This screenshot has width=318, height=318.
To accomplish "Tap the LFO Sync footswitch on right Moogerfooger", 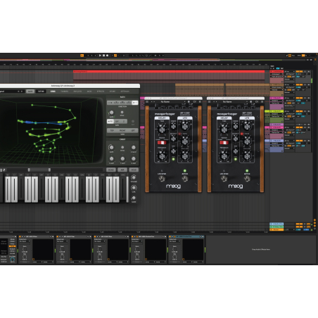I will (224, 179).
